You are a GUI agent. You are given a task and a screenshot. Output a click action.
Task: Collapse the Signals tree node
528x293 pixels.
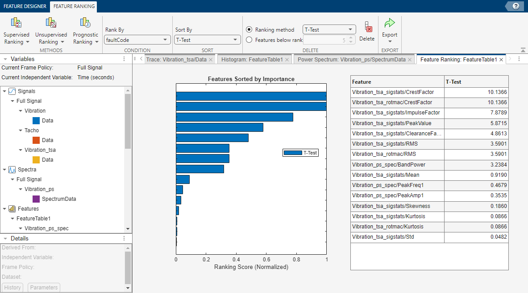(x=4, y=91)
